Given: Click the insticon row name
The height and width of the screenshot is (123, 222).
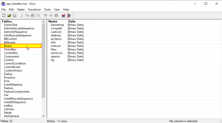Looking at the screenshot, I should pos(56,46).
